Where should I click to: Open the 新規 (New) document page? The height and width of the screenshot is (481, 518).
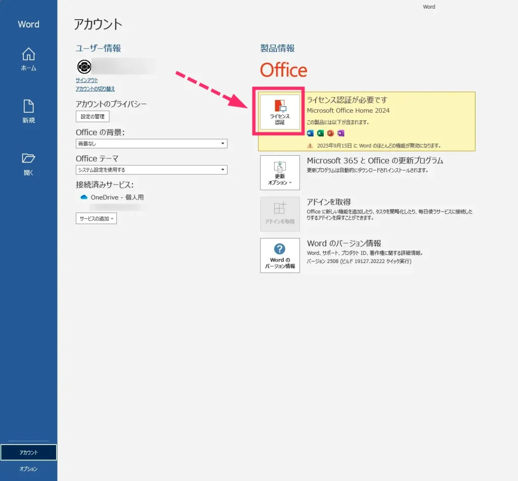pyautogui.click(x=28, y=112)
